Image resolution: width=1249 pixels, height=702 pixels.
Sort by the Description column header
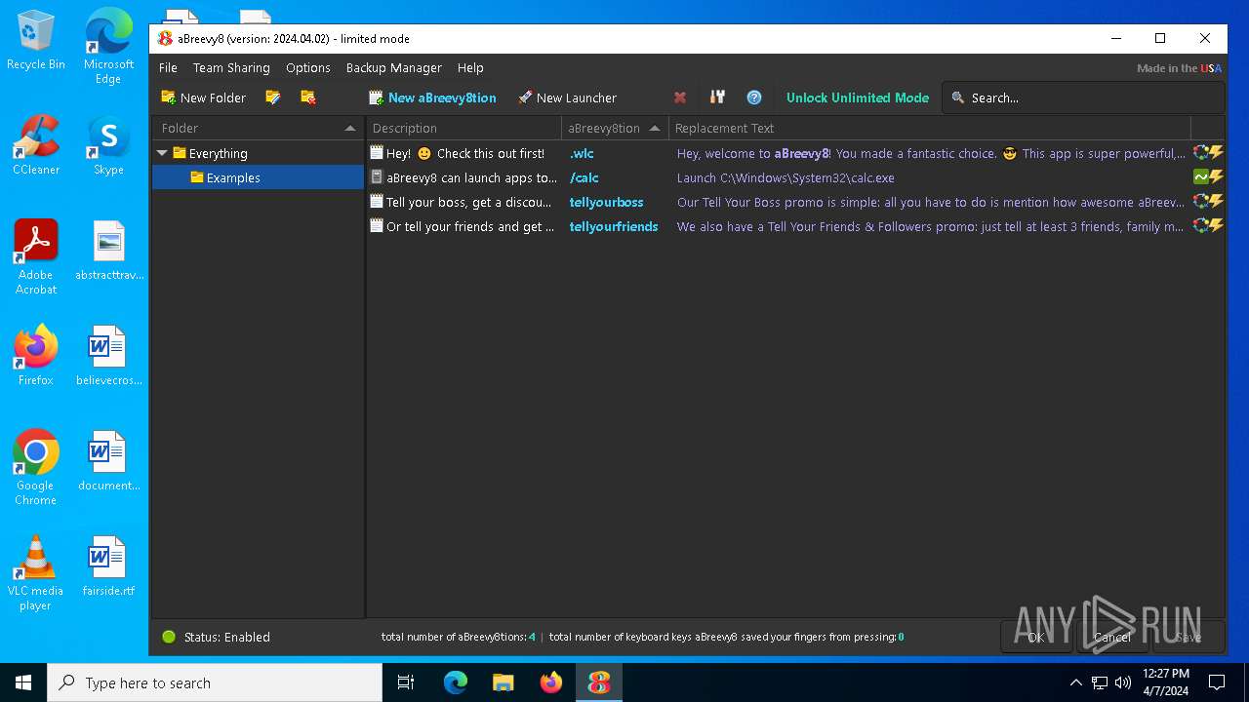coord(464,128)
